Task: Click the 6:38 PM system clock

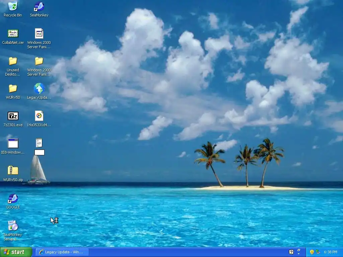Action: tap(330, 252)
